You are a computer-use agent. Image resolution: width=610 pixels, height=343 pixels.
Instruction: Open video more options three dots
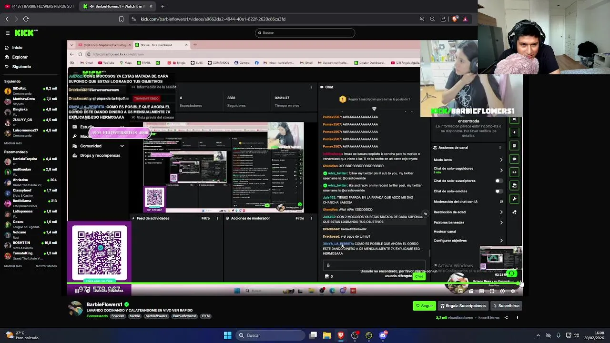(517, 318)
